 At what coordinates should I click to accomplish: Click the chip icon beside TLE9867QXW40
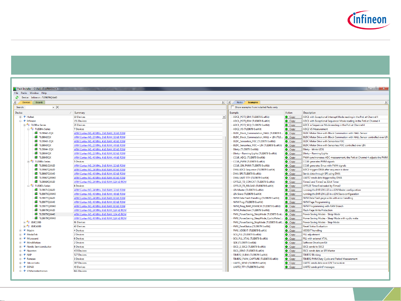(x=36, y=178)
